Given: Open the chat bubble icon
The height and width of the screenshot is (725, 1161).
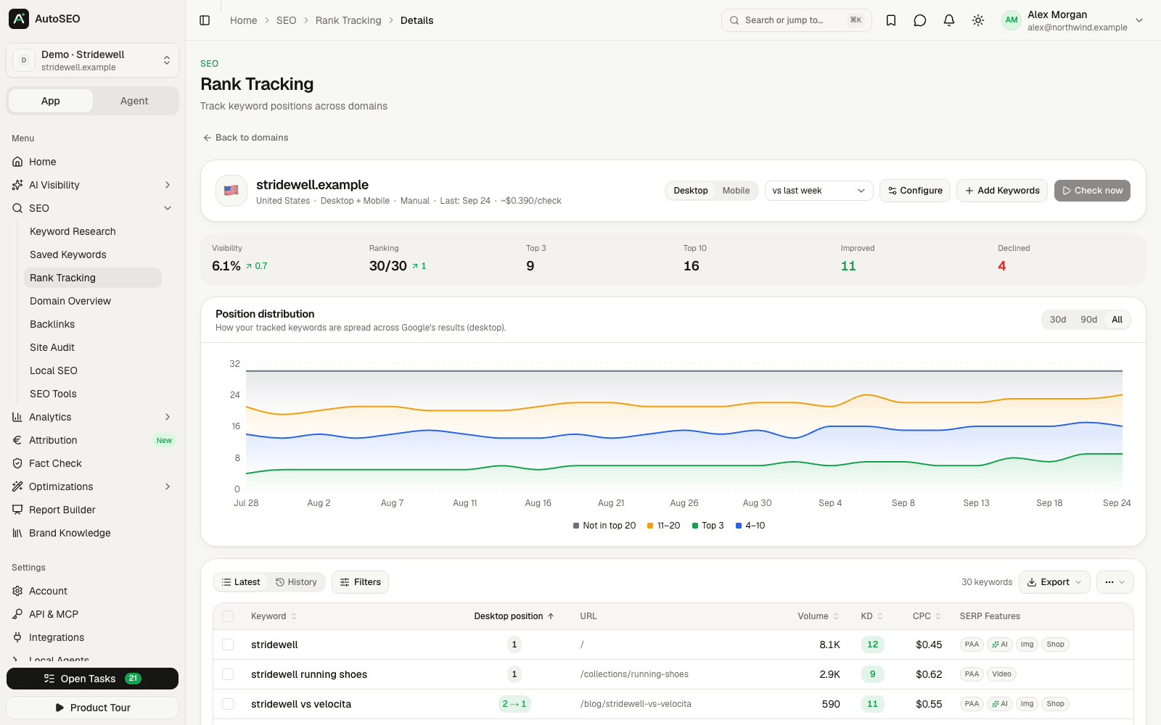Looking at the screenshot, I should [x=920, y=20].
